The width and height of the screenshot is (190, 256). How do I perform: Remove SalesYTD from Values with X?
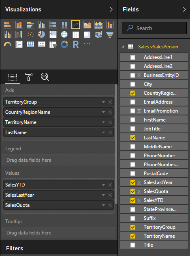[110, 185]
